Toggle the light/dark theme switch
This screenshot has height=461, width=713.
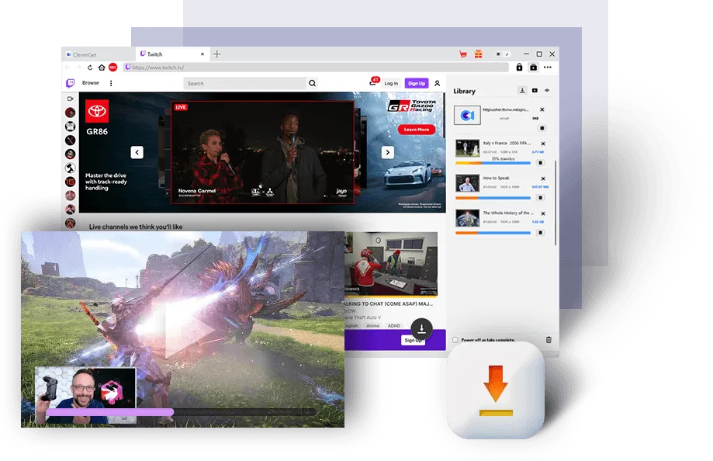click(x=503, y=54)
